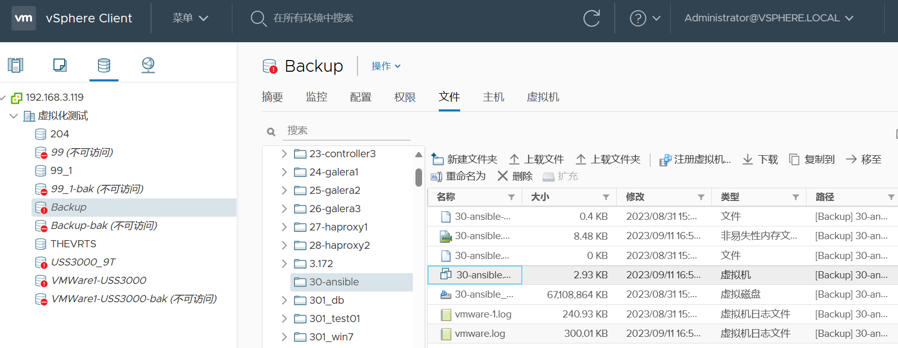The width and height of the screenshot is (898, 348).
Task: Open the 操作 actions dropdown
Action: point(386,66)
